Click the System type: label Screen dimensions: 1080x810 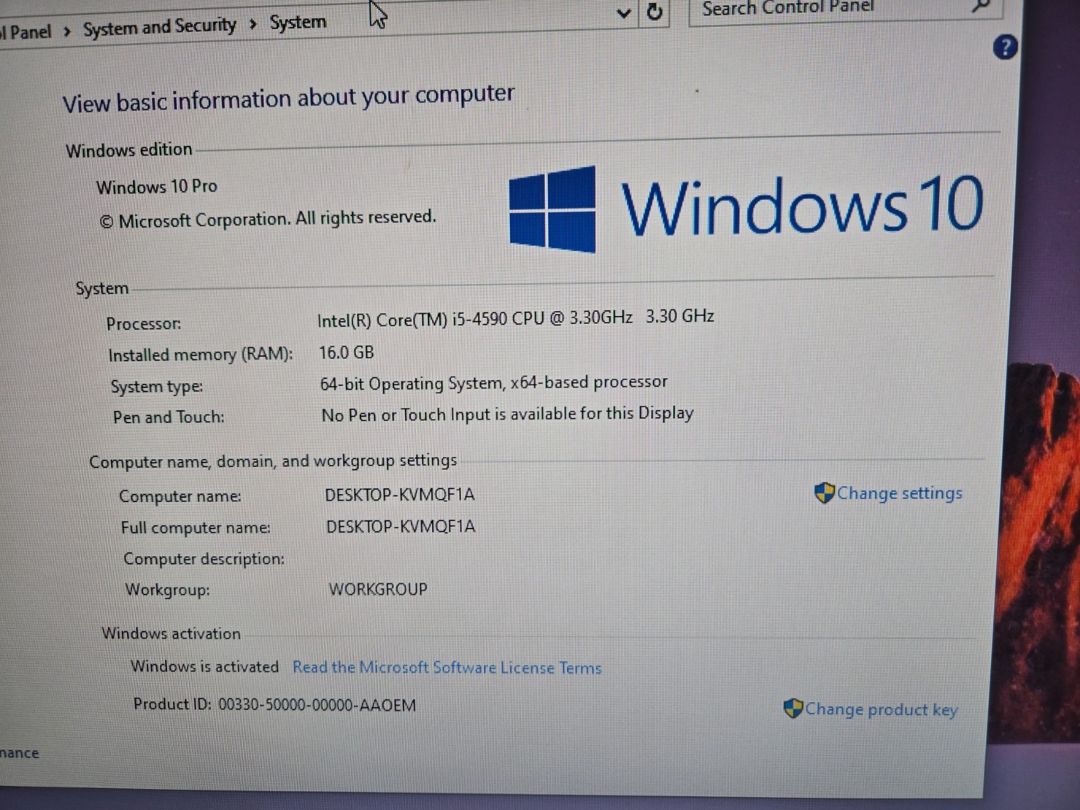[x=157, y=387]
